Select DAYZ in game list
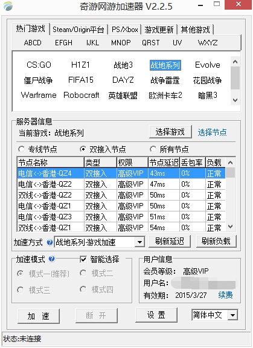Viewport: 253px width, 348px height. [x=123, y=80]
